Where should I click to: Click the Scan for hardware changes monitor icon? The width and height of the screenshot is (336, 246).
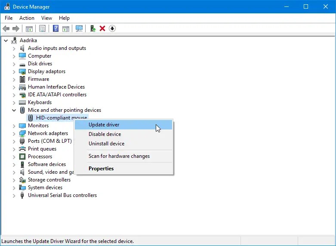pos(79,28)
